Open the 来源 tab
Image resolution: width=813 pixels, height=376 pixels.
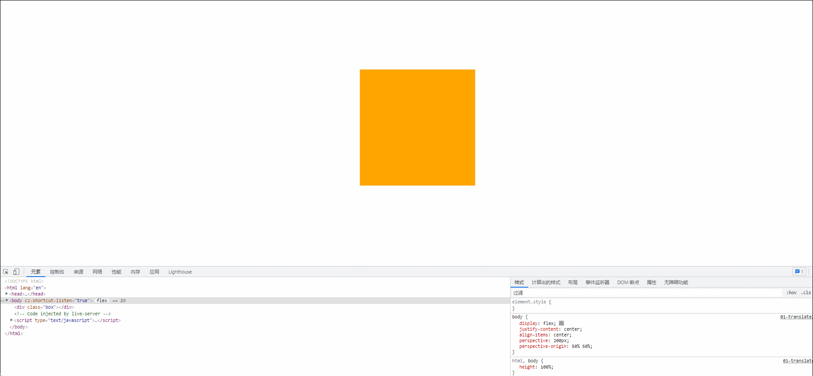[78, 272]
